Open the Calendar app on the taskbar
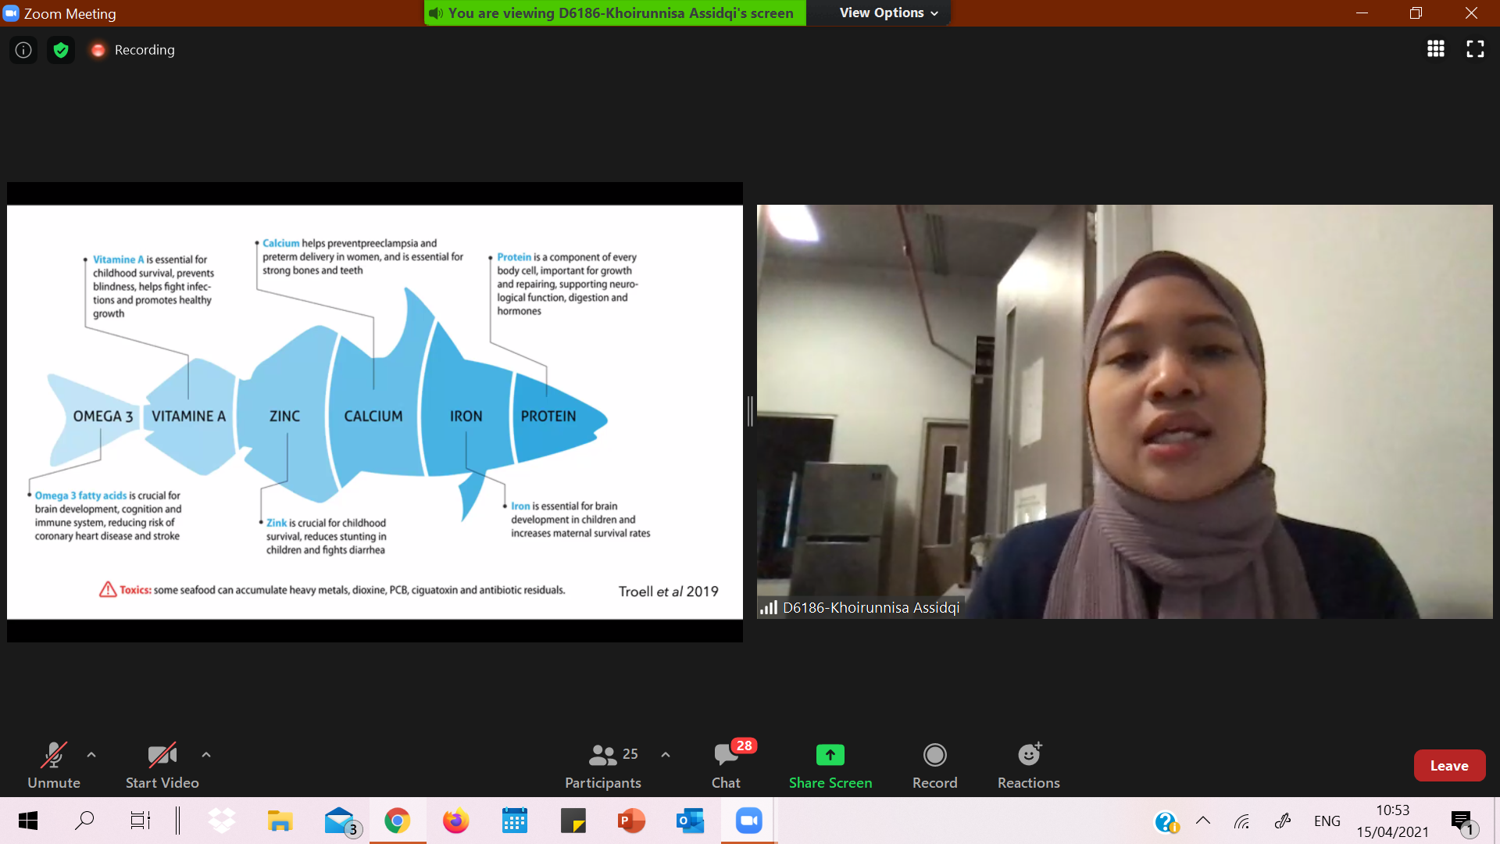This screenshot has height=844, width=1500. pyautogui.click(x=514, y=821)
